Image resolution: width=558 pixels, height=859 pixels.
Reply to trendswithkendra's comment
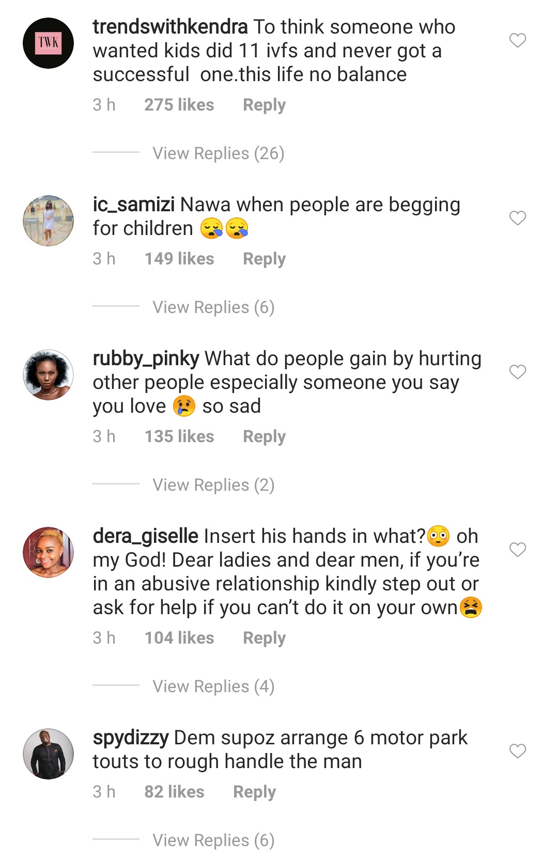click(x=264, y=105)
